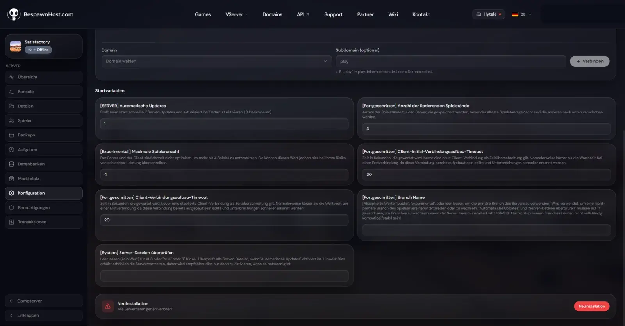
Task: Click the Einklappen chevron icon
Action: pyautogui.click(x=11, y=315)
